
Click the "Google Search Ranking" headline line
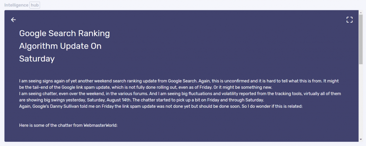pyautogui.click(x=64, y=34)
